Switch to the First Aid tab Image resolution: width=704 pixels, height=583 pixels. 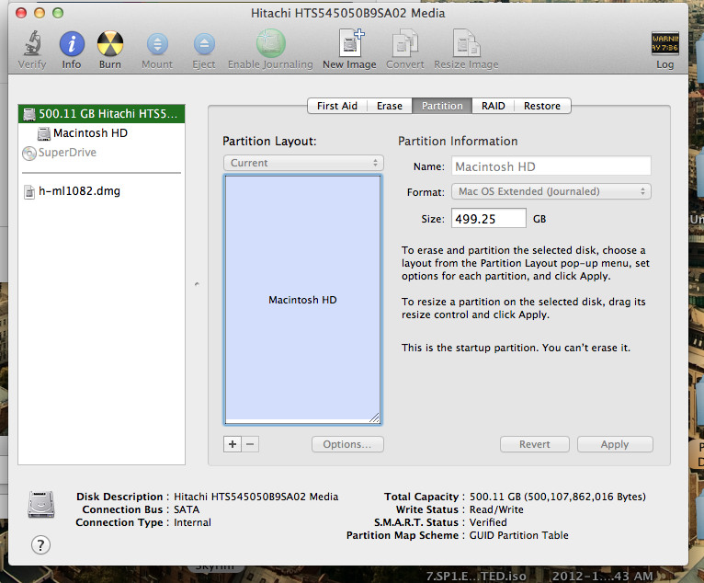337,106
